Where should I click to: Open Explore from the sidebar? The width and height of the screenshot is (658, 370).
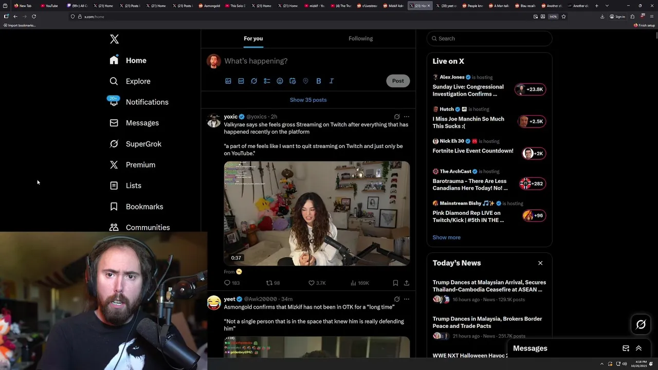[130, 81]
